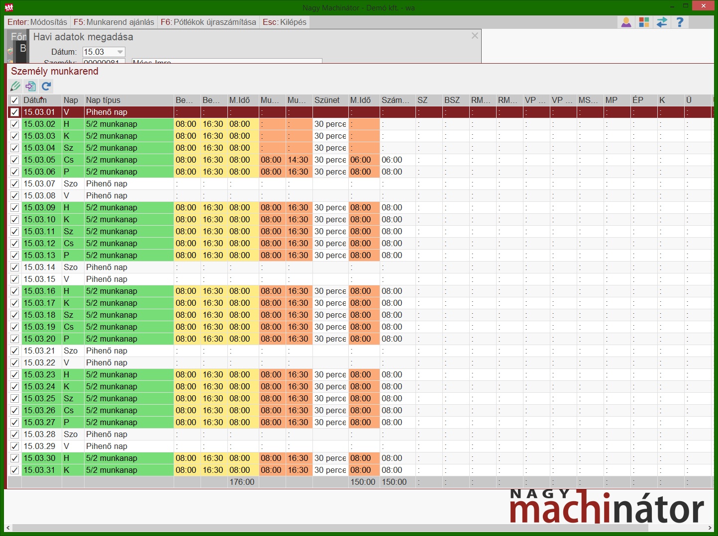Click the MP column header
Image resolution: width=718 pixels, height=536 pixels.
(x=616, y=100)
